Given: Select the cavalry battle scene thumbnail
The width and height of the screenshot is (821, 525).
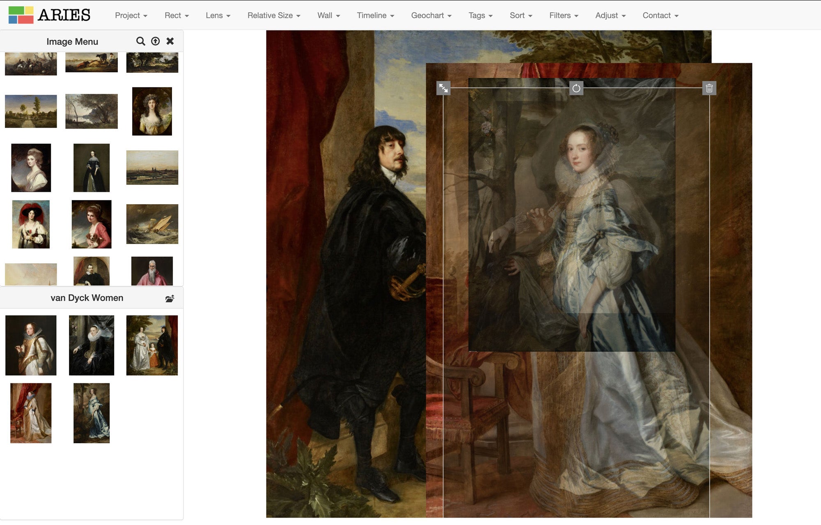Looking at the screenshot, I should click(31, 64).
